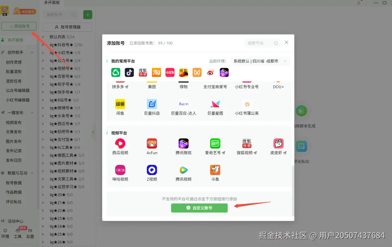Open 评论私信 in the left sidebar
Image resolution: width=392 pixels, height=247 pixels.
pyautogui.click(x=14, y=202)
